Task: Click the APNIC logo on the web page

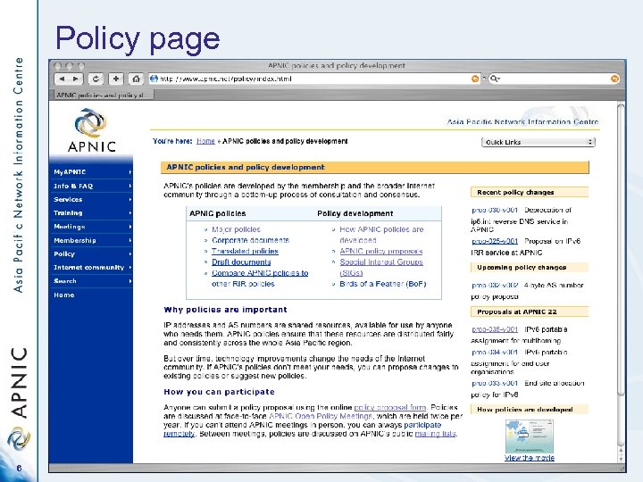Action: [91, 130]
